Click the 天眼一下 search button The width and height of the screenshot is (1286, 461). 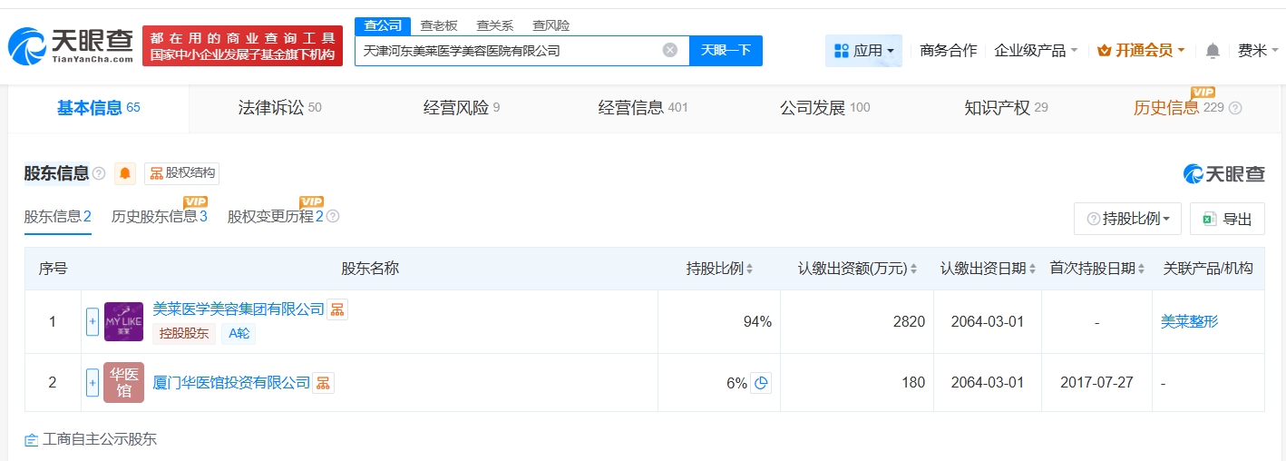[726, 51]
